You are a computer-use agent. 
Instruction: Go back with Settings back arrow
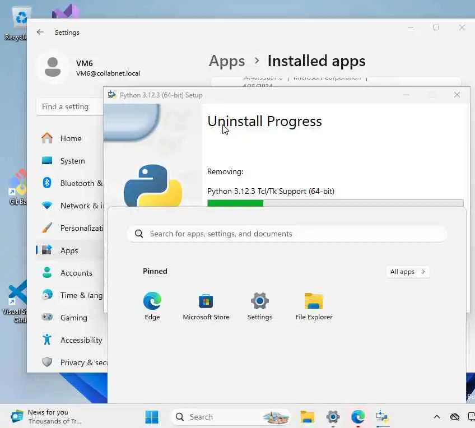[40, 32]
